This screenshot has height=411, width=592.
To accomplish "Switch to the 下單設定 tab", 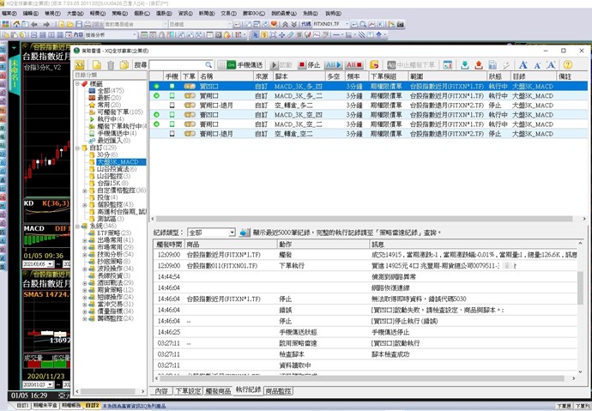I will click(187, 390).
